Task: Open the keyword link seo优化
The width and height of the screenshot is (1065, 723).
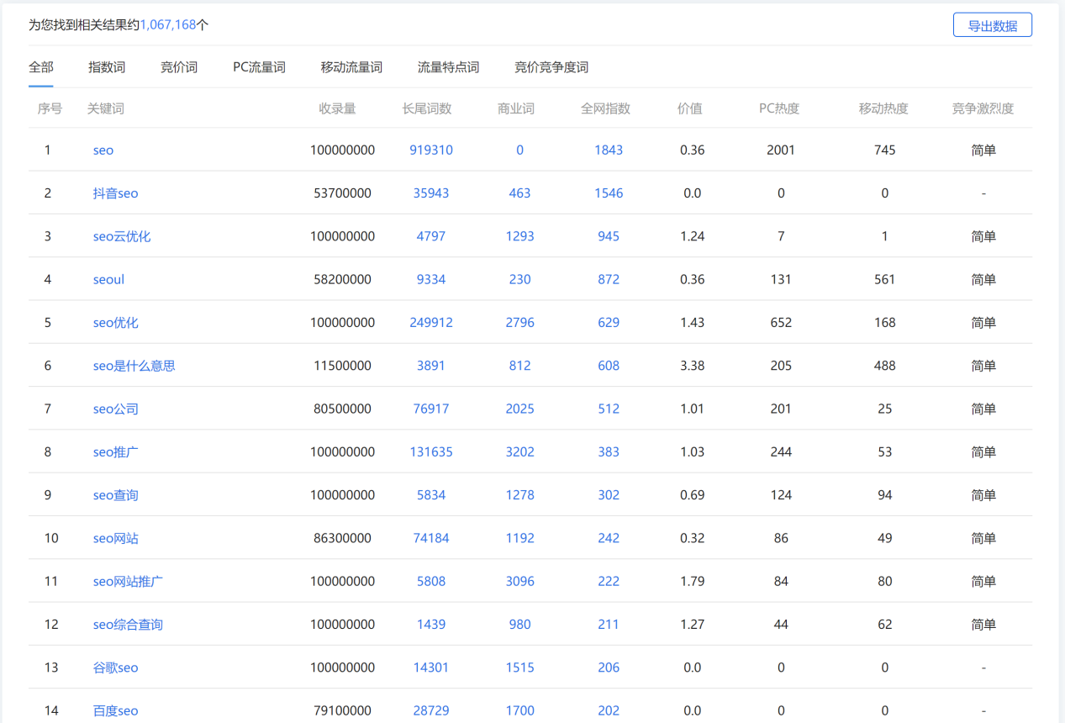Action: point(115,323)
